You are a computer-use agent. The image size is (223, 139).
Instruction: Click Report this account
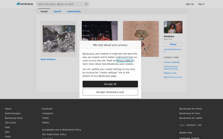[173, 77]
